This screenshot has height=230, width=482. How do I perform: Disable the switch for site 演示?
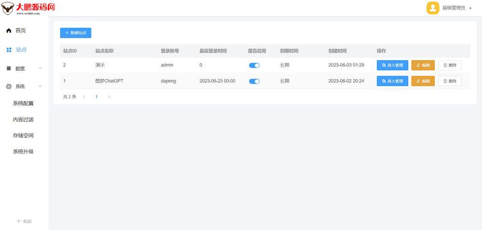click(254, 65)
